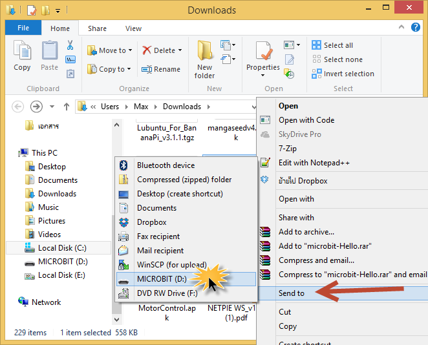Create a New folder from ribbon
This screenshot has width=428, height=345.
(x=204, y=59)
